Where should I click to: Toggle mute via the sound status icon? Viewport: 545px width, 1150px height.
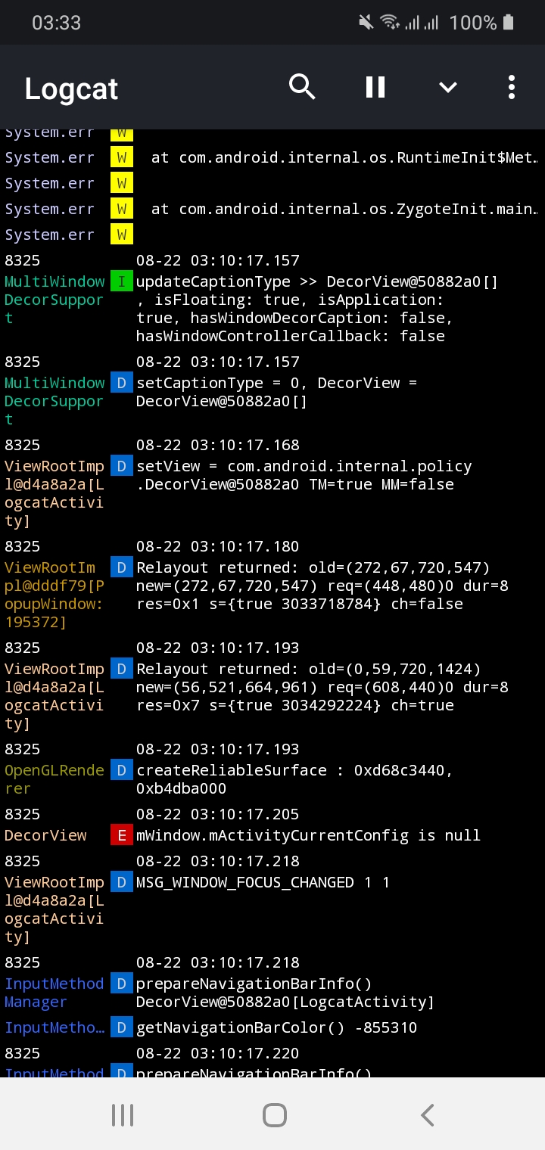[x=365, y=22]
